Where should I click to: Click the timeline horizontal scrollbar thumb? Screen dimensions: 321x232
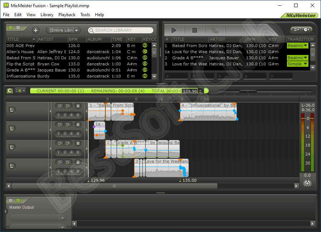(114, 186)
